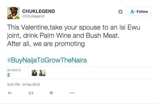Viewport: 158px width, 104px height.
Task: Open the #BuyNaijaToGrowTheNaira hashtag
Action: click(47, 61)
